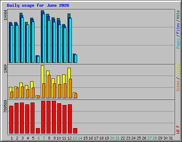
Task: Click the day 14 axis label
Action: (80, 138)
